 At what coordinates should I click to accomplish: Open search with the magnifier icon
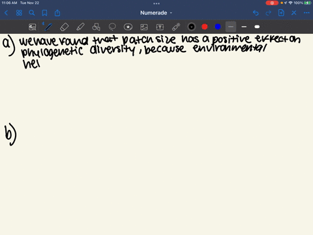pos(32,13)
